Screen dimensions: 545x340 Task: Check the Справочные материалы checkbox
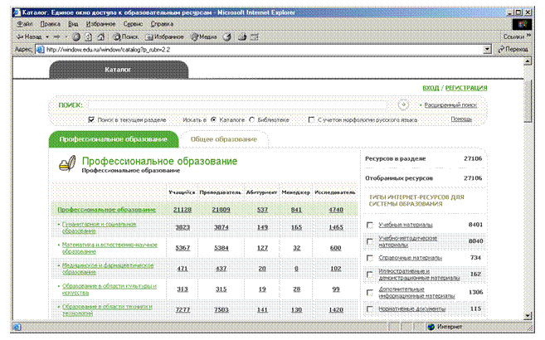(370, 258)
